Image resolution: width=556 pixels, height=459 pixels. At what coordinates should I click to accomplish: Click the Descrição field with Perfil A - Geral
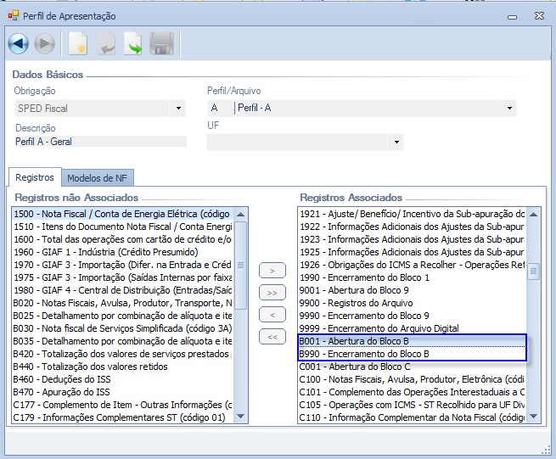click(100, 142)
